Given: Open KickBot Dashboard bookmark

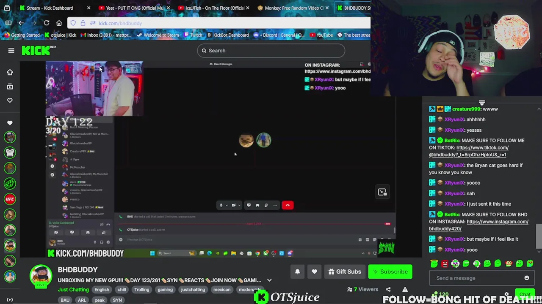Looking at the screenshot, I should pos(227,35).
